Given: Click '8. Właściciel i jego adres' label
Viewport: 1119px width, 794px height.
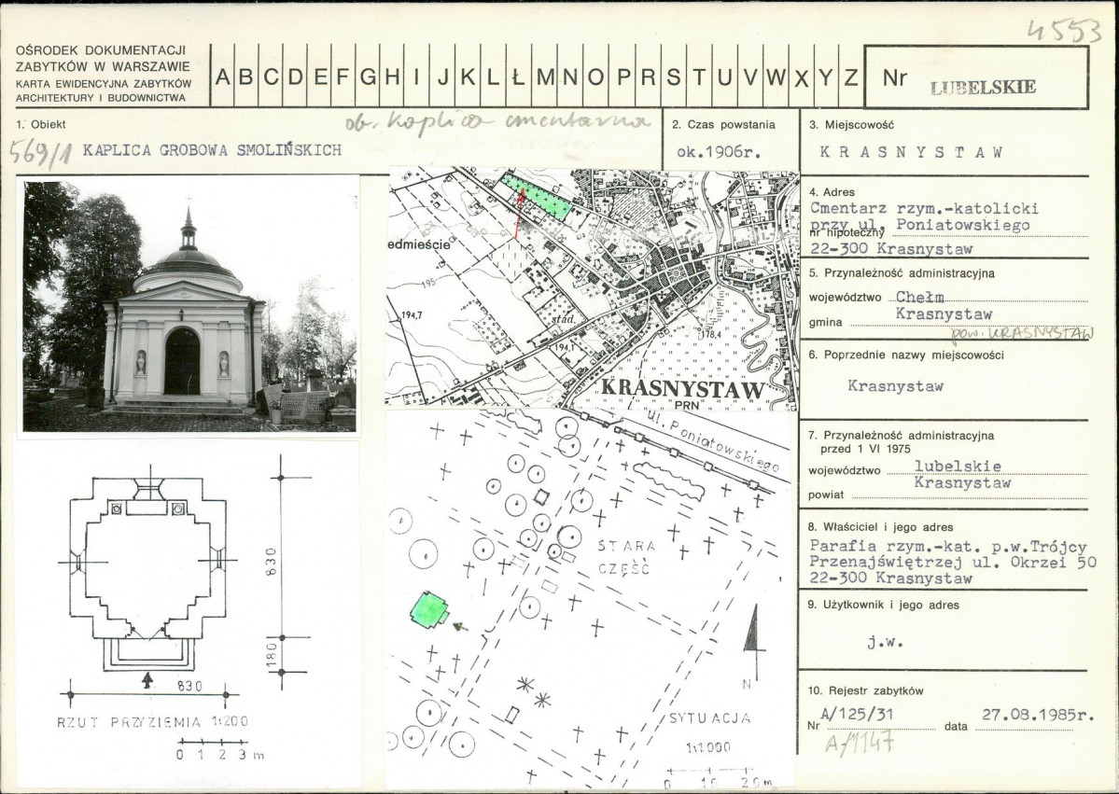Looking at the screenshot, I should click(881, 527).
